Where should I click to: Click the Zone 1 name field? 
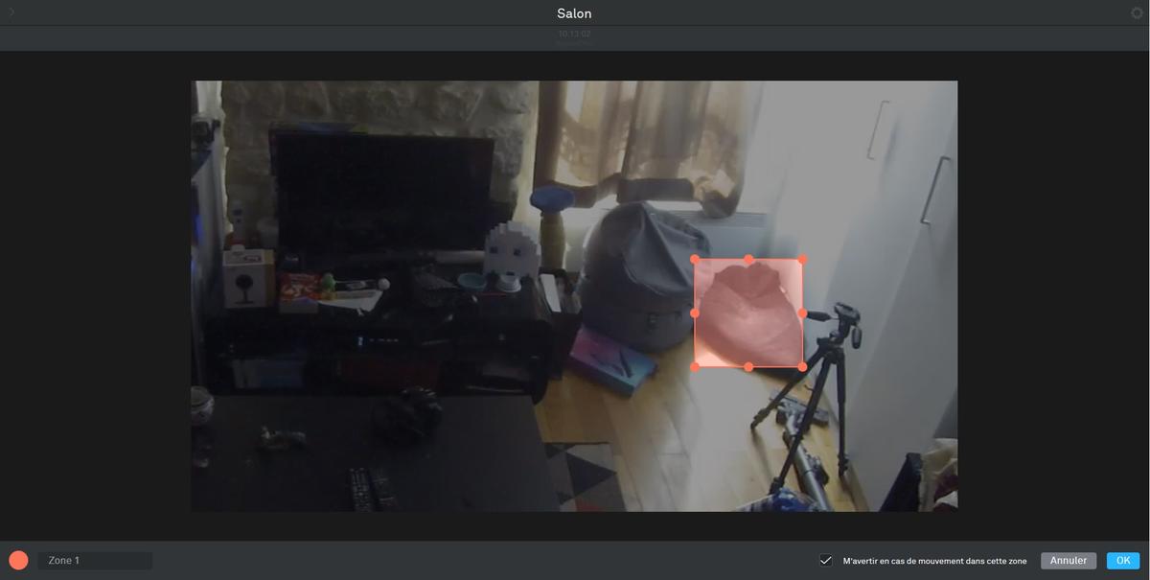pos(95,561)
